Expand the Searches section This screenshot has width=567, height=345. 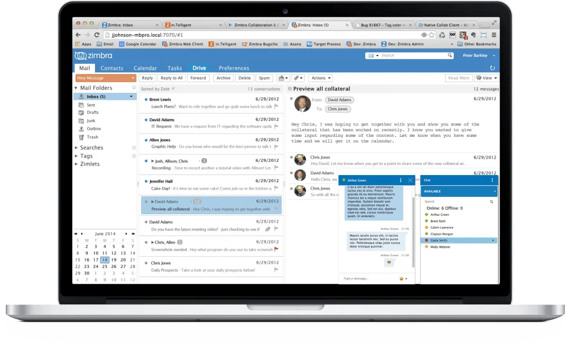pos(76,148)
